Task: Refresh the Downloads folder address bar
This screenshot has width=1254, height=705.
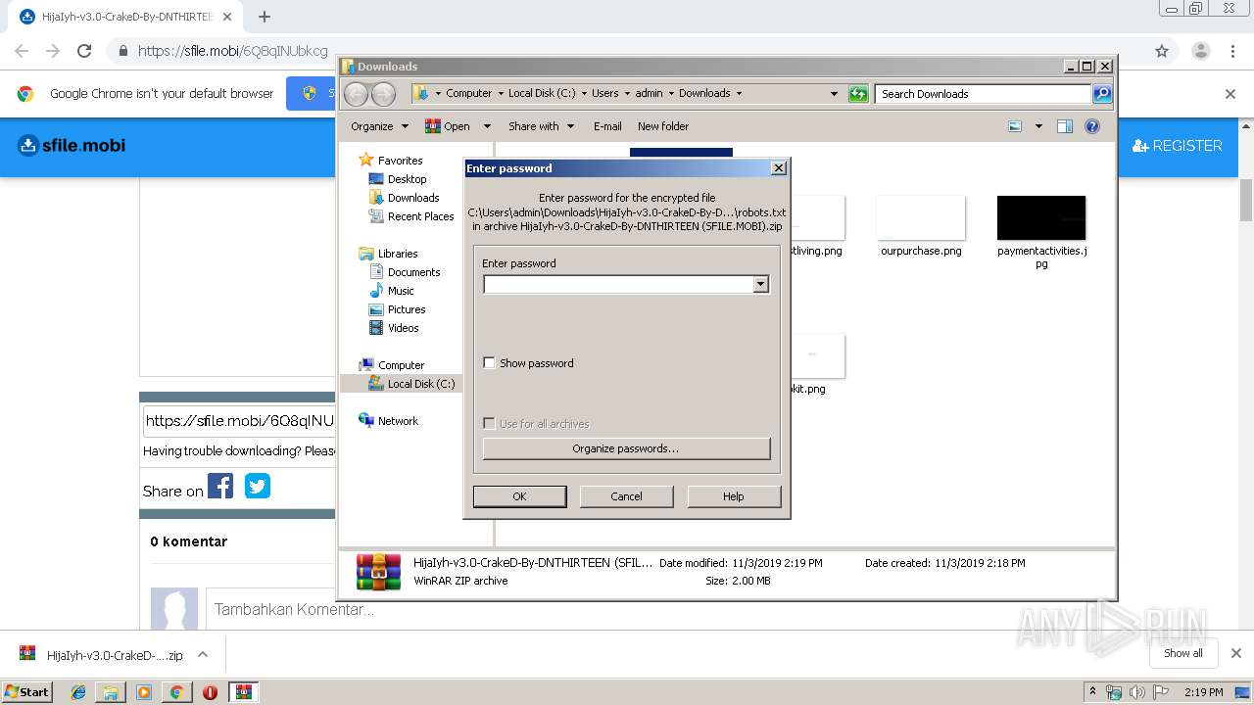Action: pyautogui.click(x=858, y=94)
